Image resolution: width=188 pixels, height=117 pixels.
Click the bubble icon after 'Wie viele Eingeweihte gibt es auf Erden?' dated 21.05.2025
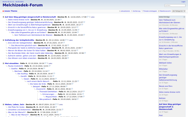(78, 32)
